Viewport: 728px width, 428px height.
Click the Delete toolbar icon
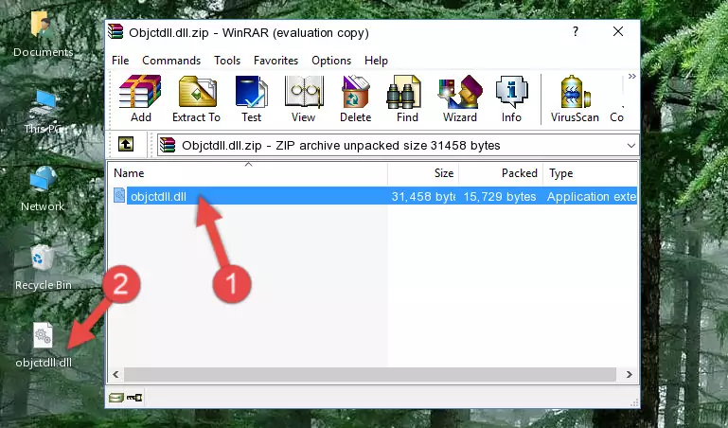[355, 98]
